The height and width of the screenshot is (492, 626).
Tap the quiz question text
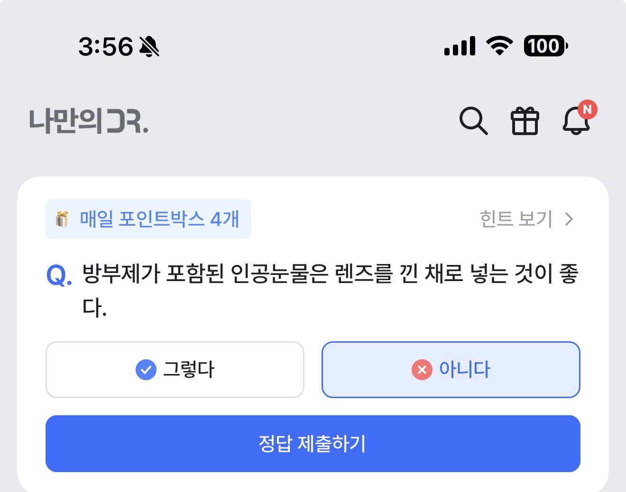[x=330, y=290]
